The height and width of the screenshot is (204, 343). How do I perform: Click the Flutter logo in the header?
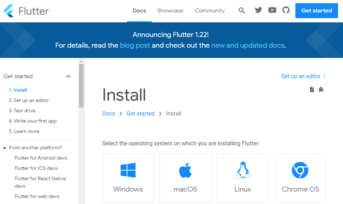tap(26, 11)
